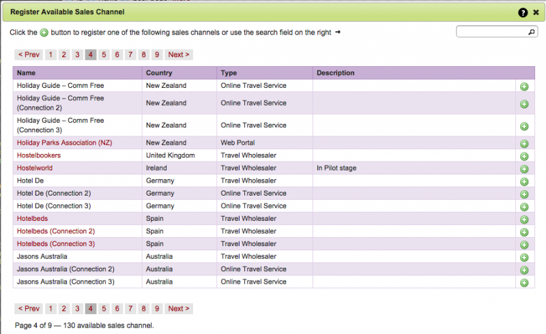Register Hotel De (Connection 3) plus icon
This screenshot has width=546, height=334.
coord(524,207)
